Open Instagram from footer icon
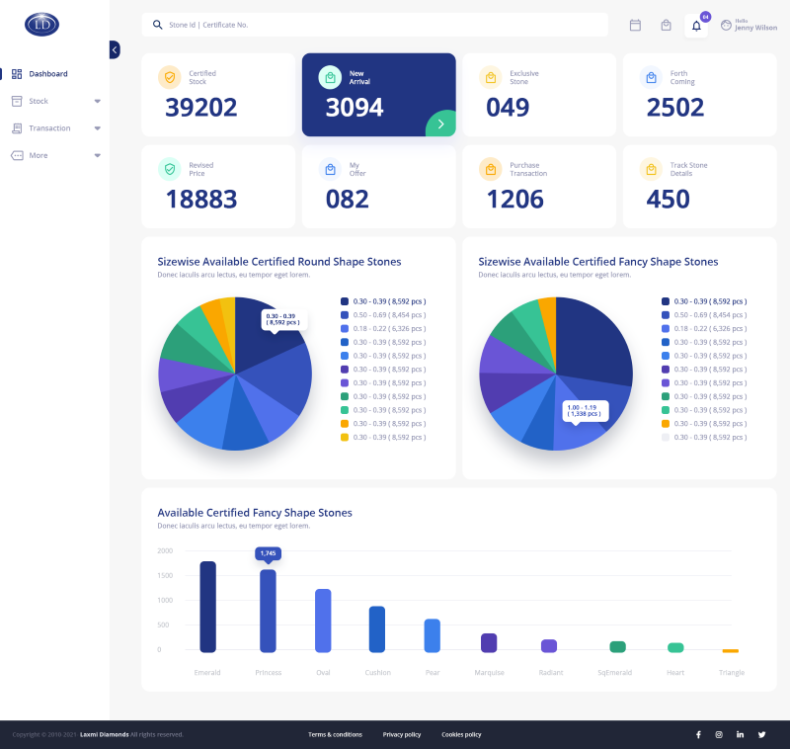This screenshot has width=790, height=749. (719, 734)
